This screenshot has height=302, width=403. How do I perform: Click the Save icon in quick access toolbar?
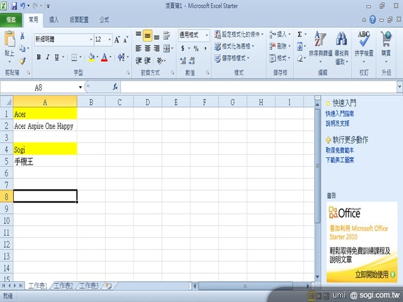tap(14, 6)
